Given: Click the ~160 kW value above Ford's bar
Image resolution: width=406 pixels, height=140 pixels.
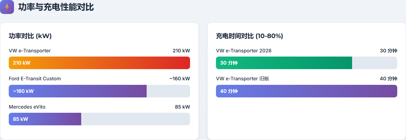Looking at the screenshot, I should [x=180, y=79].
